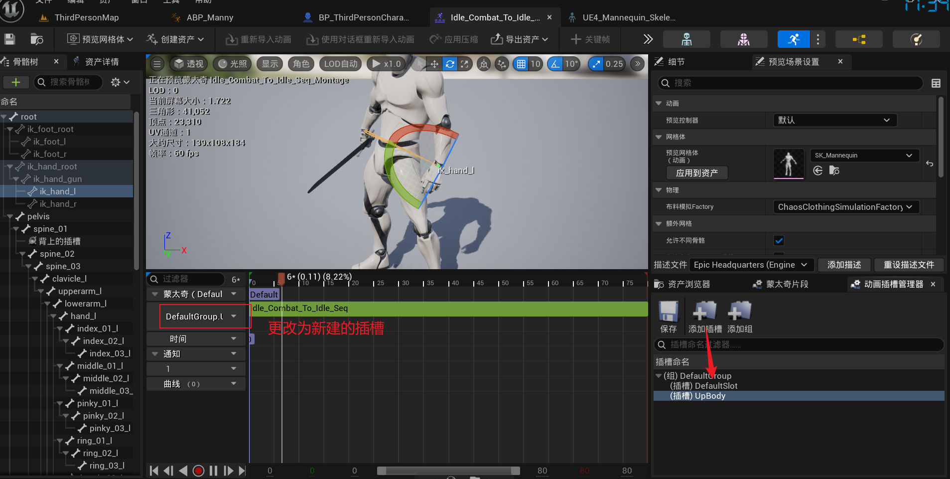Collapse the pelvis bone tree node
Screen dimensions: 950x479
click(10, 216)
